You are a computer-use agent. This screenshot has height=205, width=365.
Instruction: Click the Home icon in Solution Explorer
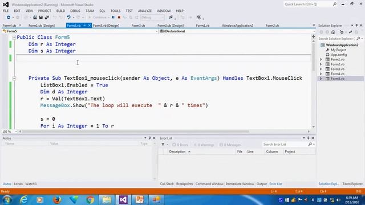pos(333,32)
